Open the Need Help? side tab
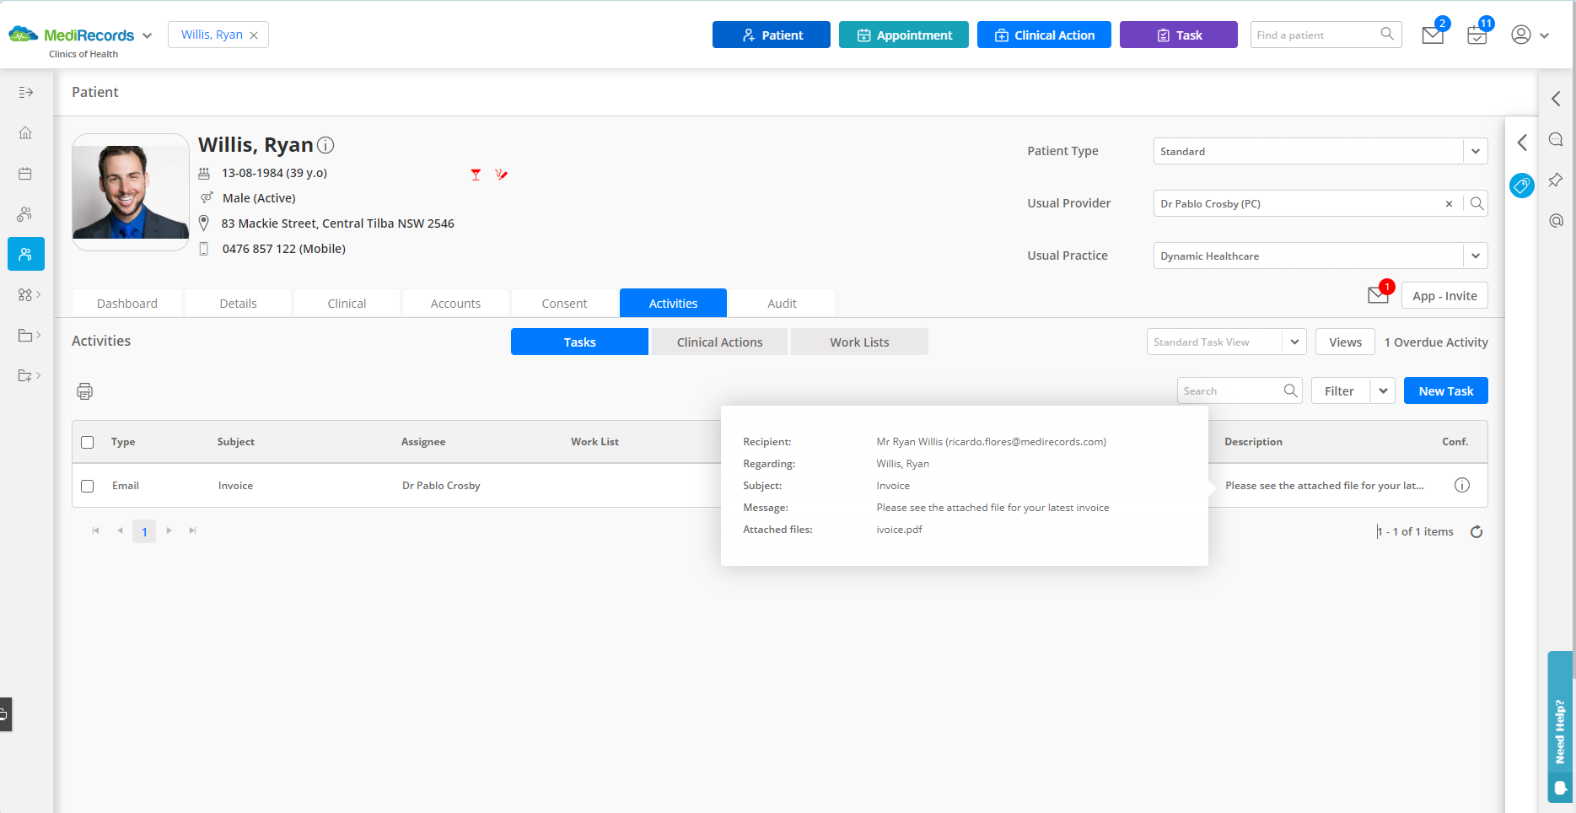The image size is (1576, 813). (1560, 727)
